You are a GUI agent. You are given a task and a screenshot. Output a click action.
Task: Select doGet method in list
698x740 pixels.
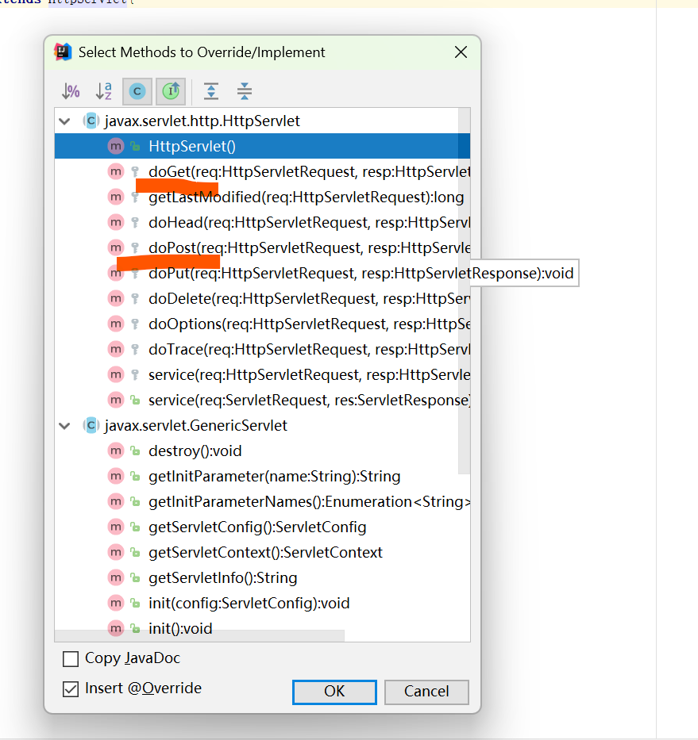262,172
